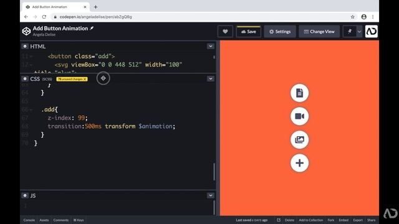This screenshot has height=224, width=399.
Task: Click the JS panel title
Action: [33, 195]
